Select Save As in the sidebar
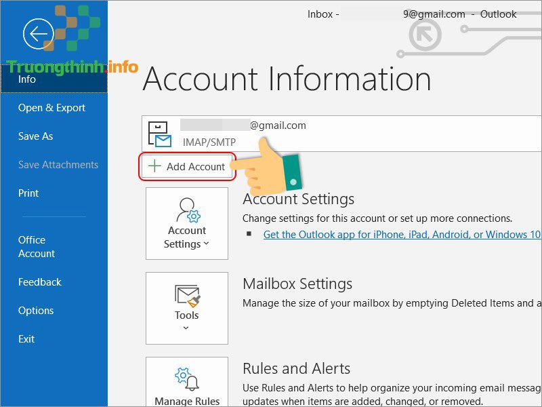This screenshot has height=407, width=542. coord(36,136)
